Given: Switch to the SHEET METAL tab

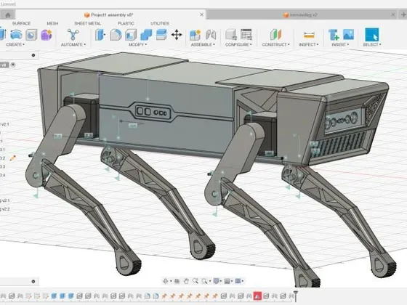Looking at the screenshot, I should (88, 23).
